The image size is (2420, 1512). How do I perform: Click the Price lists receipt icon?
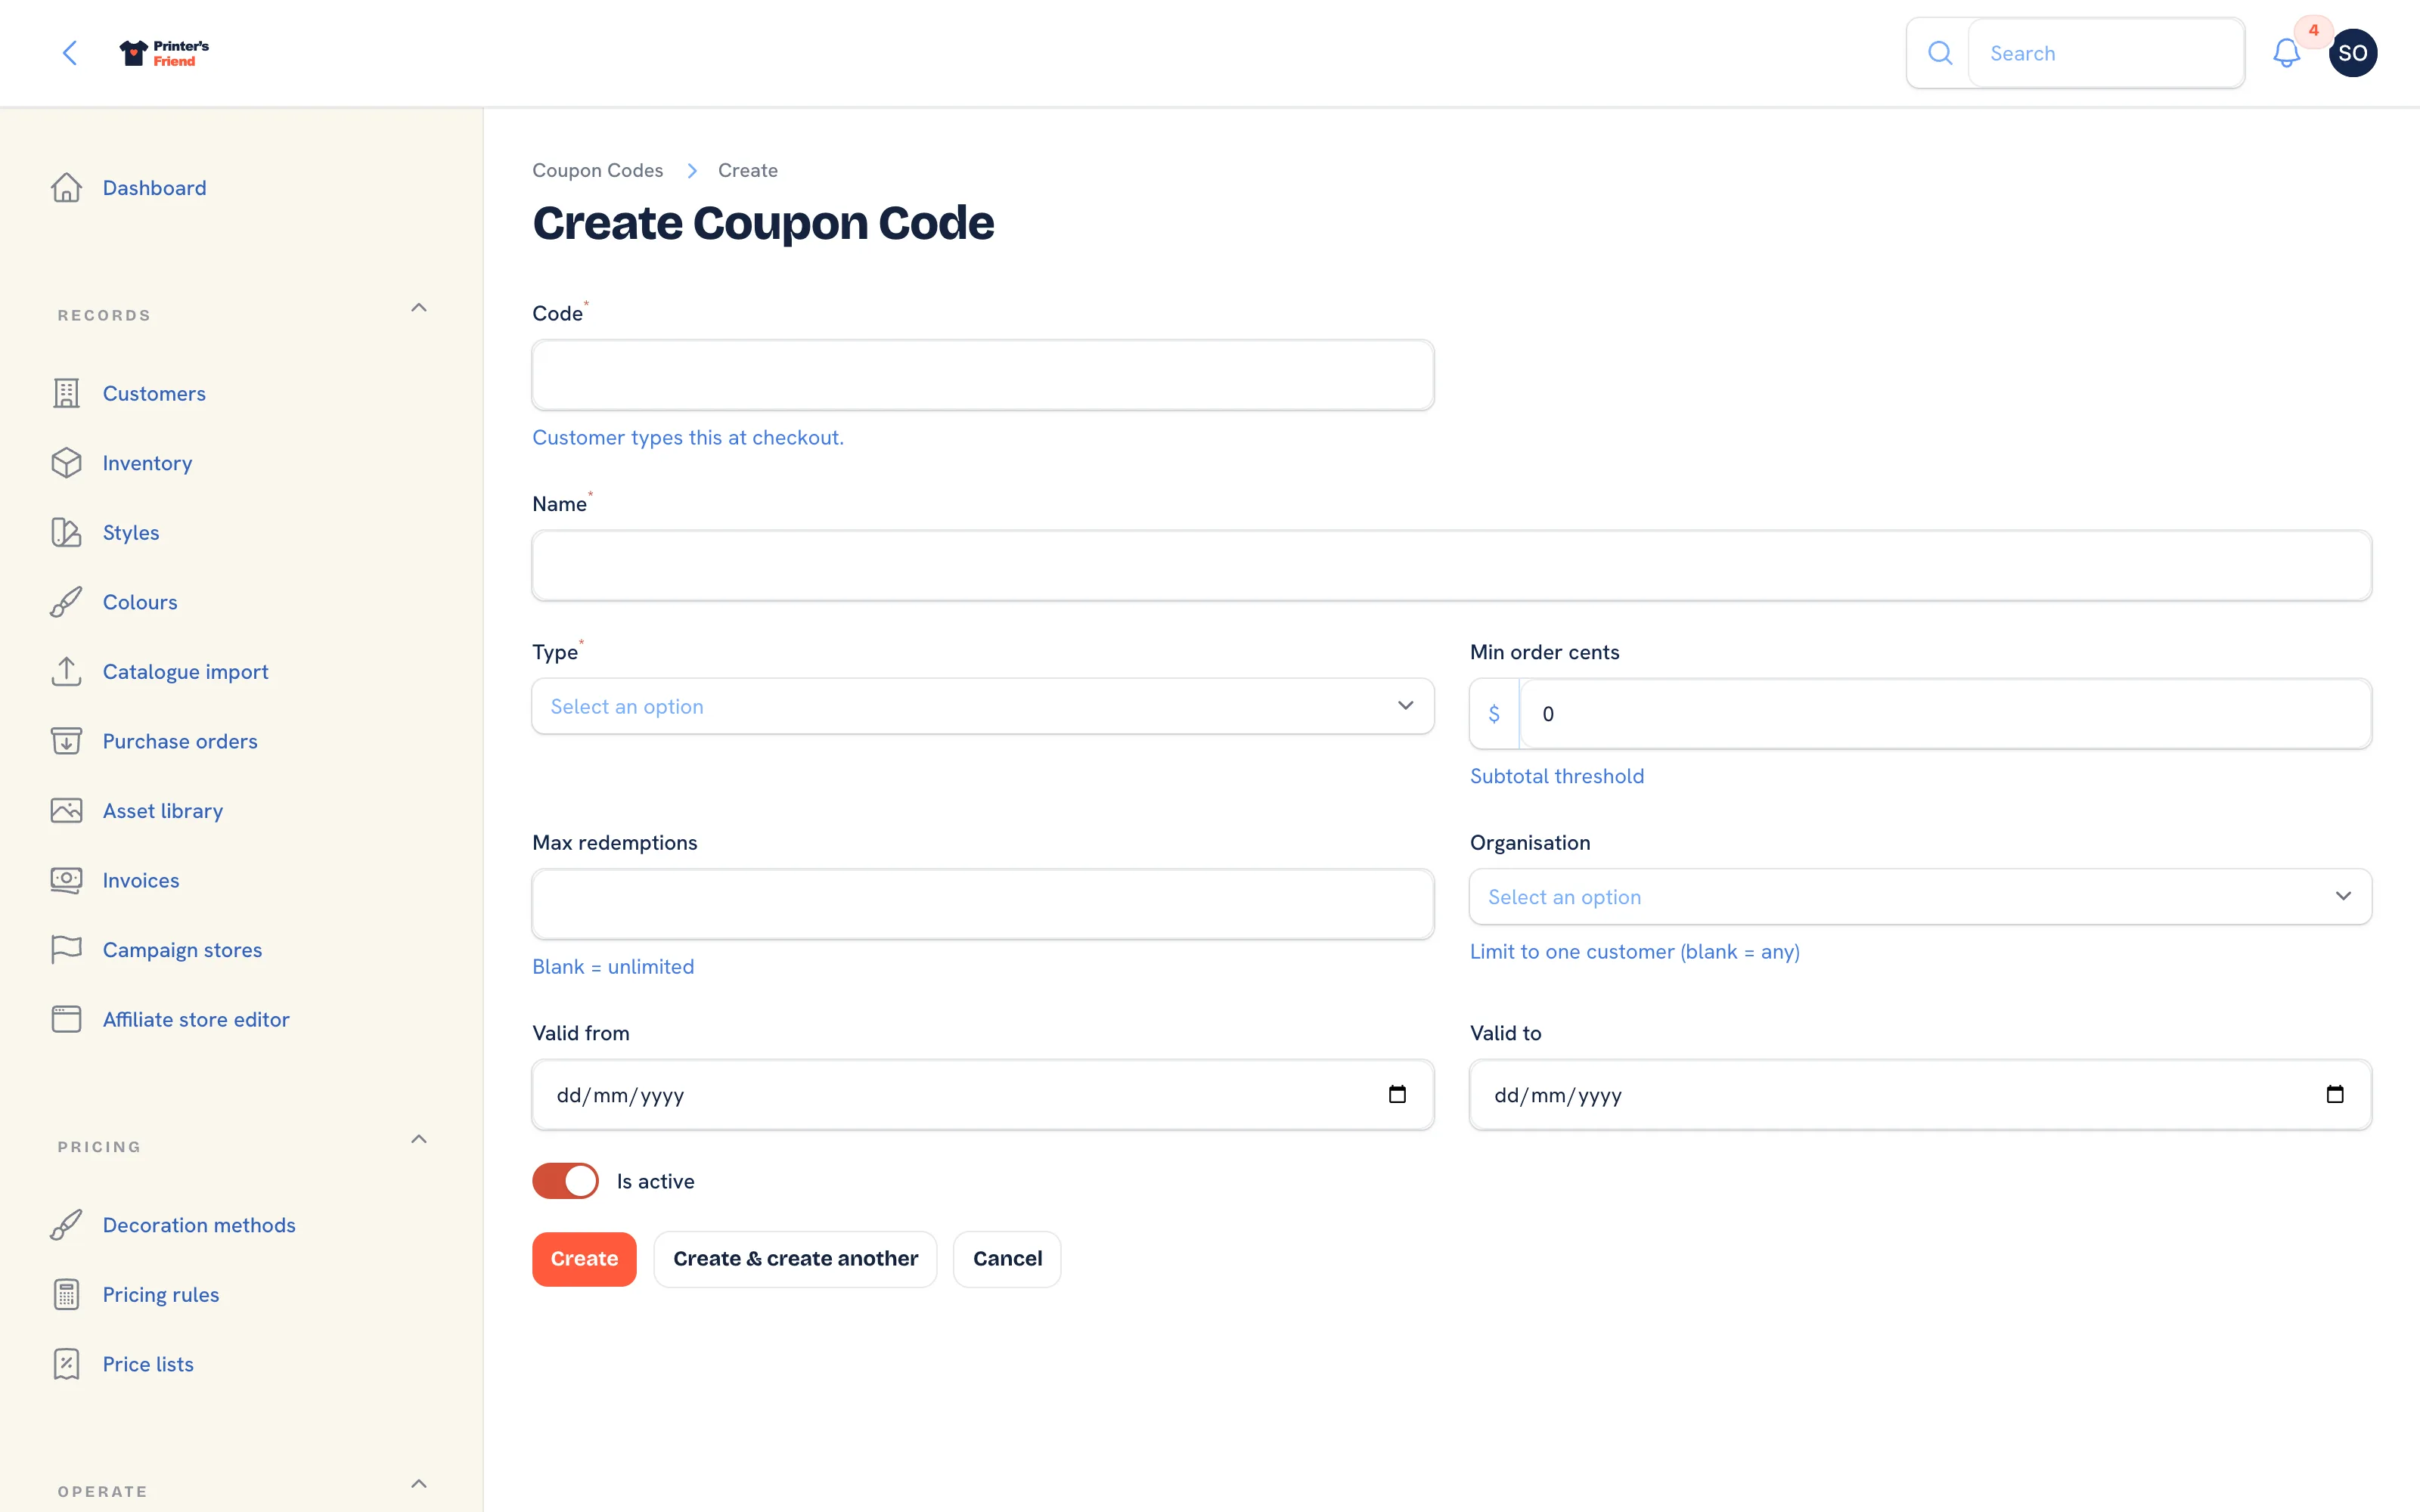tap(66, 1364)
